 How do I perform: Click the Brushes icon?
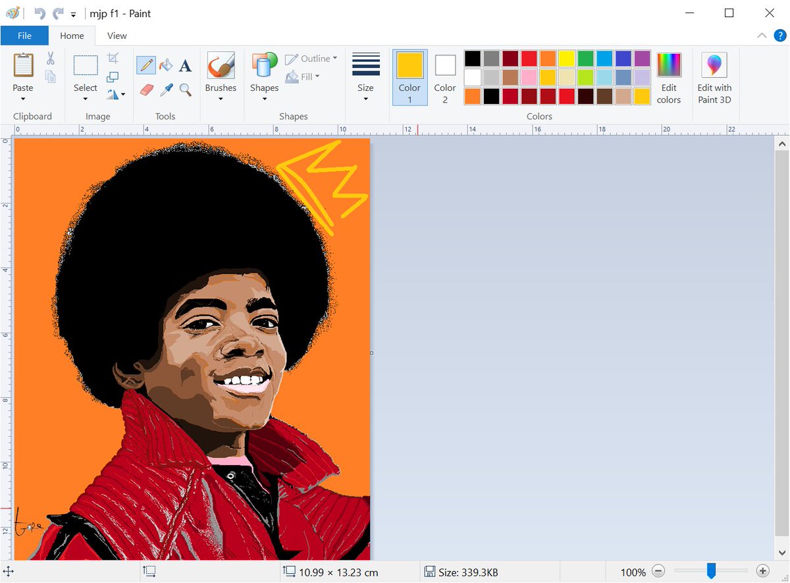[x=221, y=66]
